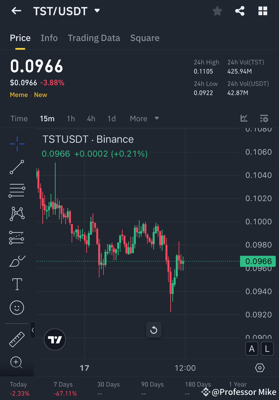This screenshot has height=400, width=279.
Task: Select the trend line drawing tool
Action: (x=17, y=167)
